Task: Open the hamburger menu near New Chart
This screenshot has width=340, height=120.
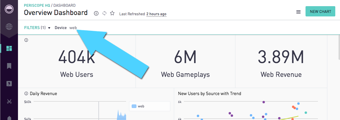Action: 298,12
